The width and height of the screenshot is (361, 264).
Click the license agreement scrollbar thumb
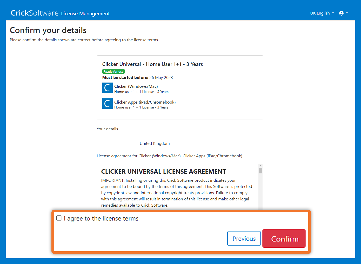[x=260, y=171]
